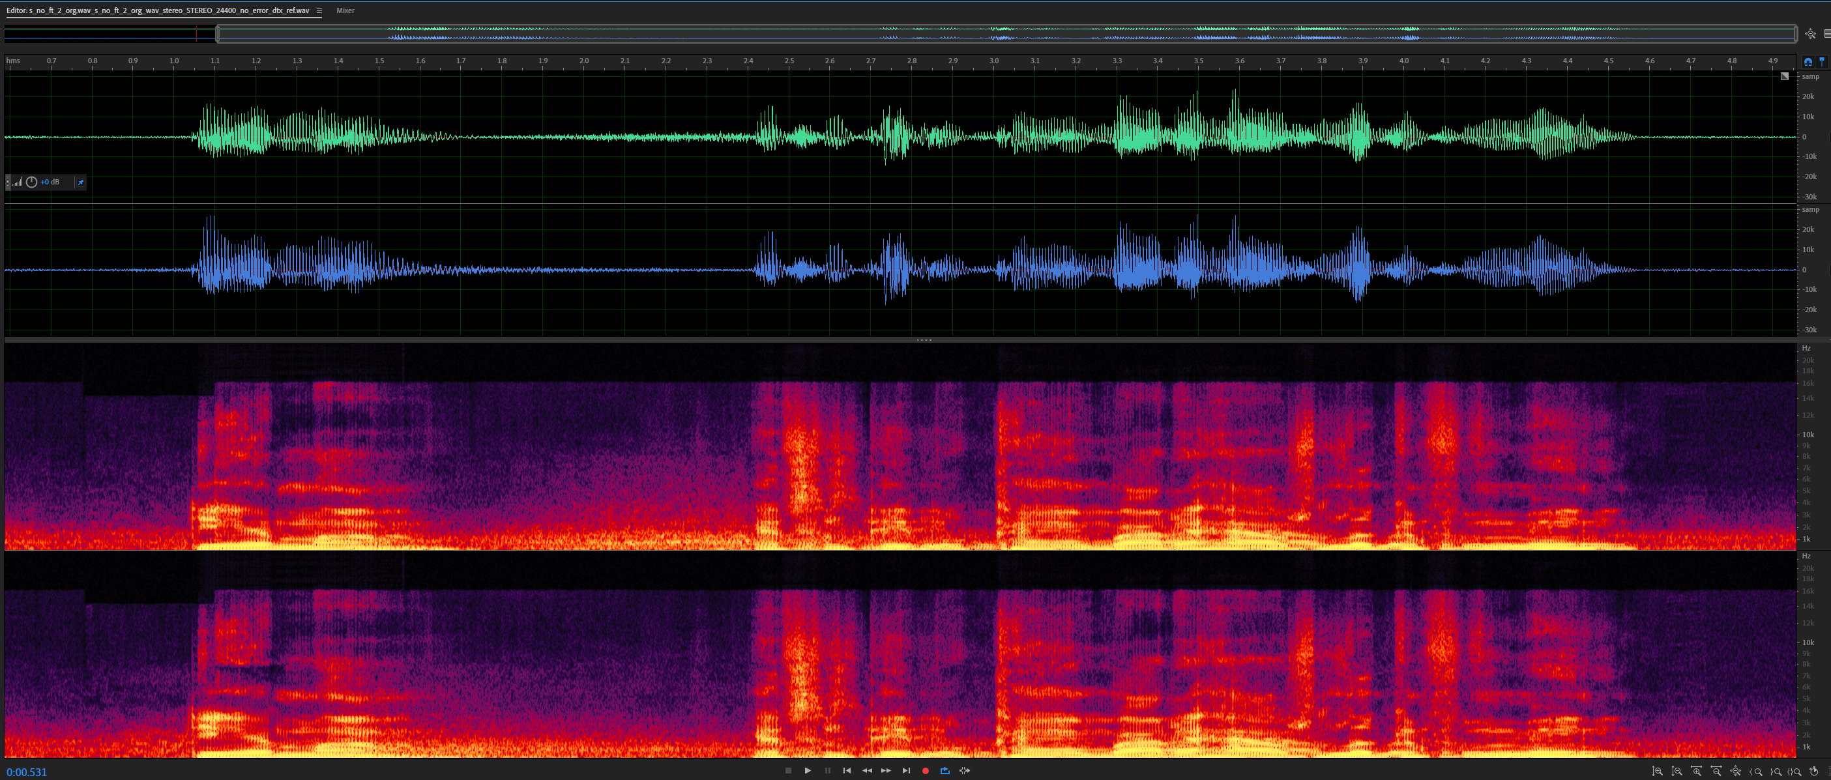Screen dimensions: 1831x780
Task: Open the zoom navigator options menu icon
Action: coord(1826,33)
